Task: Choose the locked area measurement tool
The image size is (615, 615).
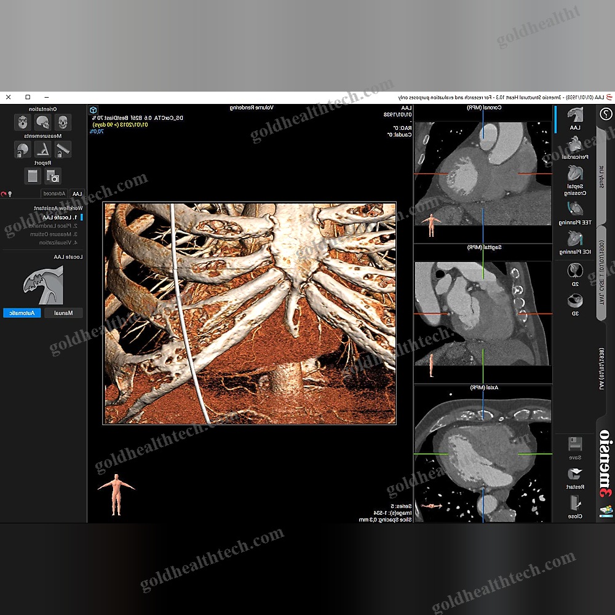Action: tap(22, 149)
